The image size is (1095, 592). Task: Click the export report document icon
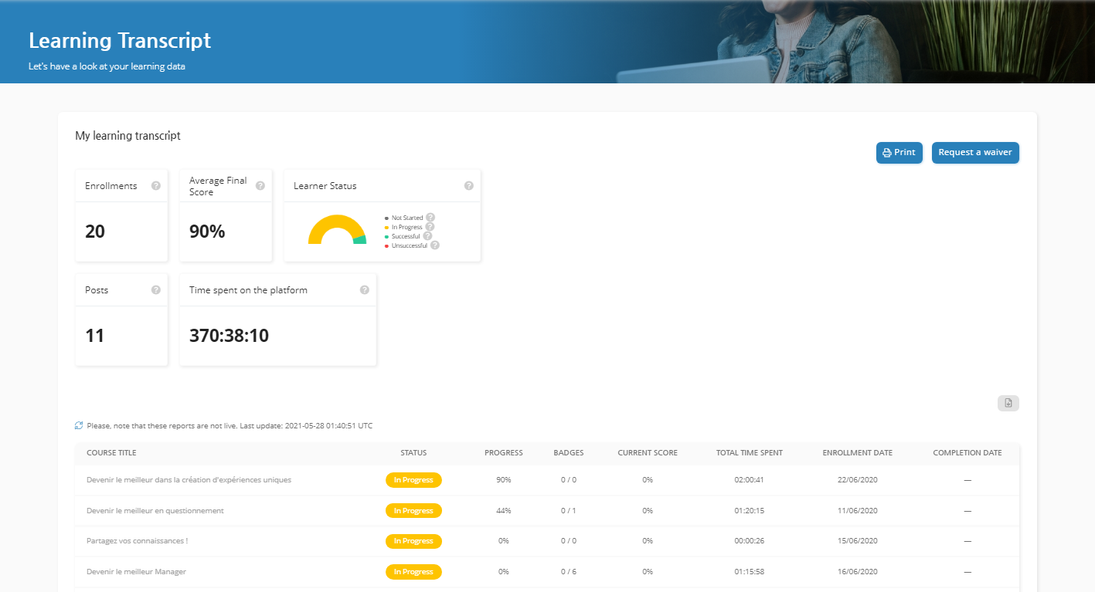1008,402
